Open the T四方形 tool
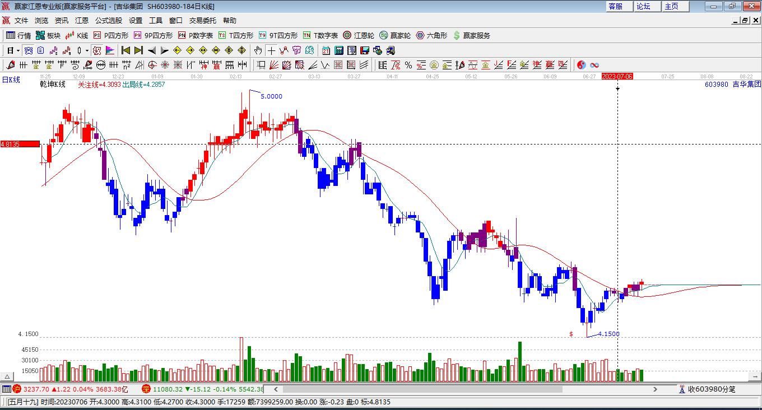This screenshot has height=410, width=762. click(236, 35)
